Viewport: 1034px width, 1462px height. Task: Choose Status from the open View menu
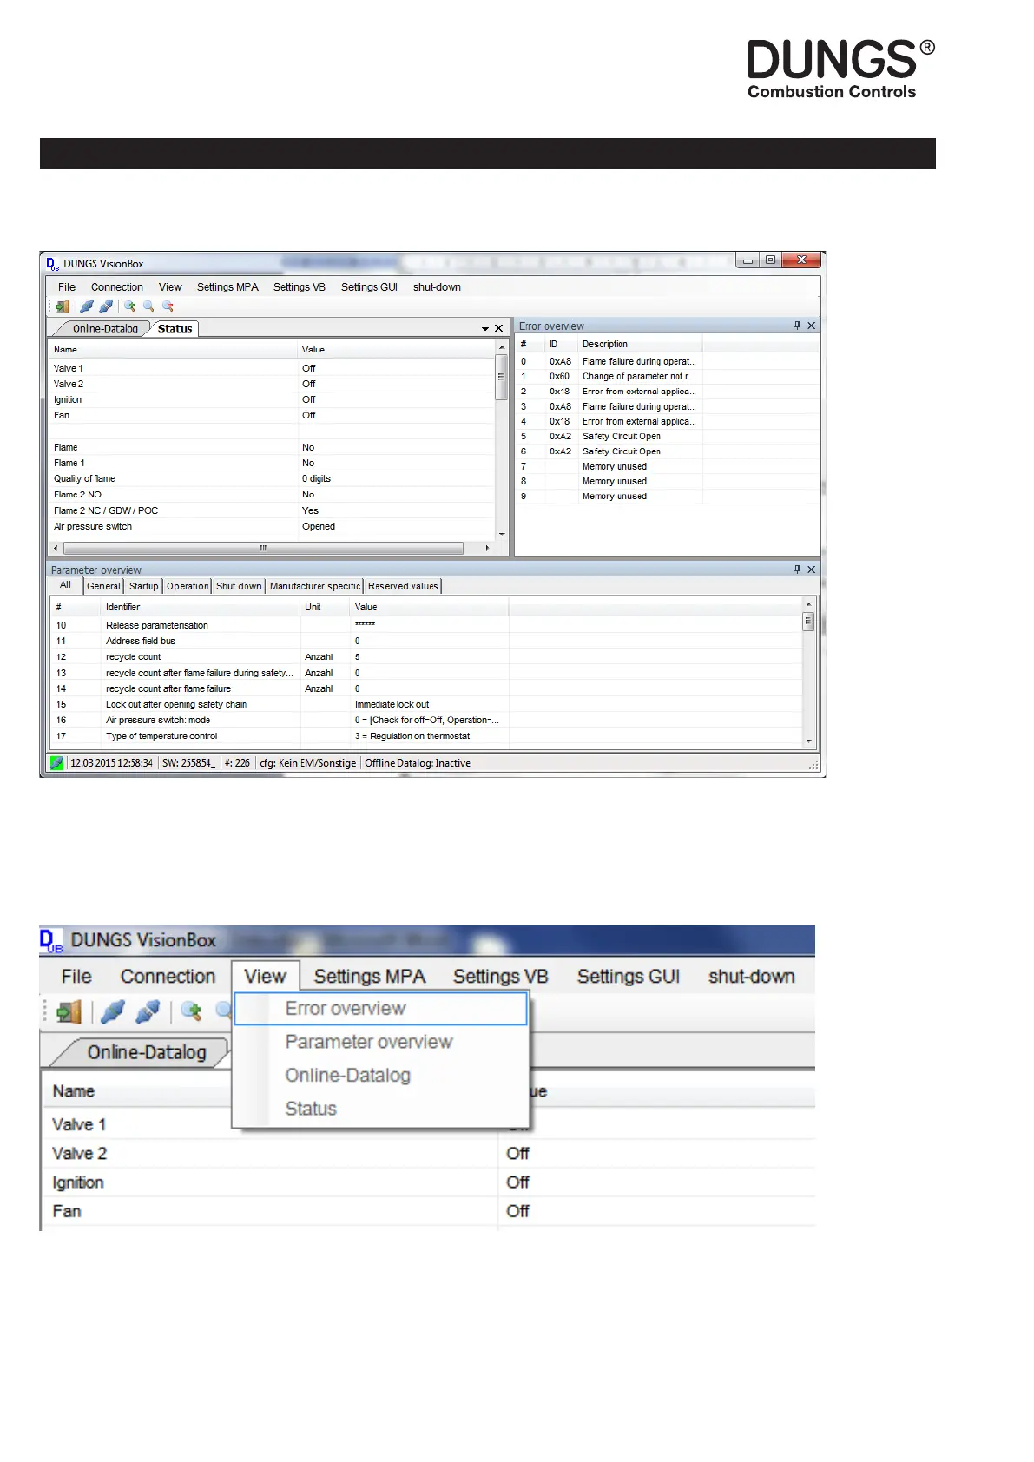[x=380, y=1109]
